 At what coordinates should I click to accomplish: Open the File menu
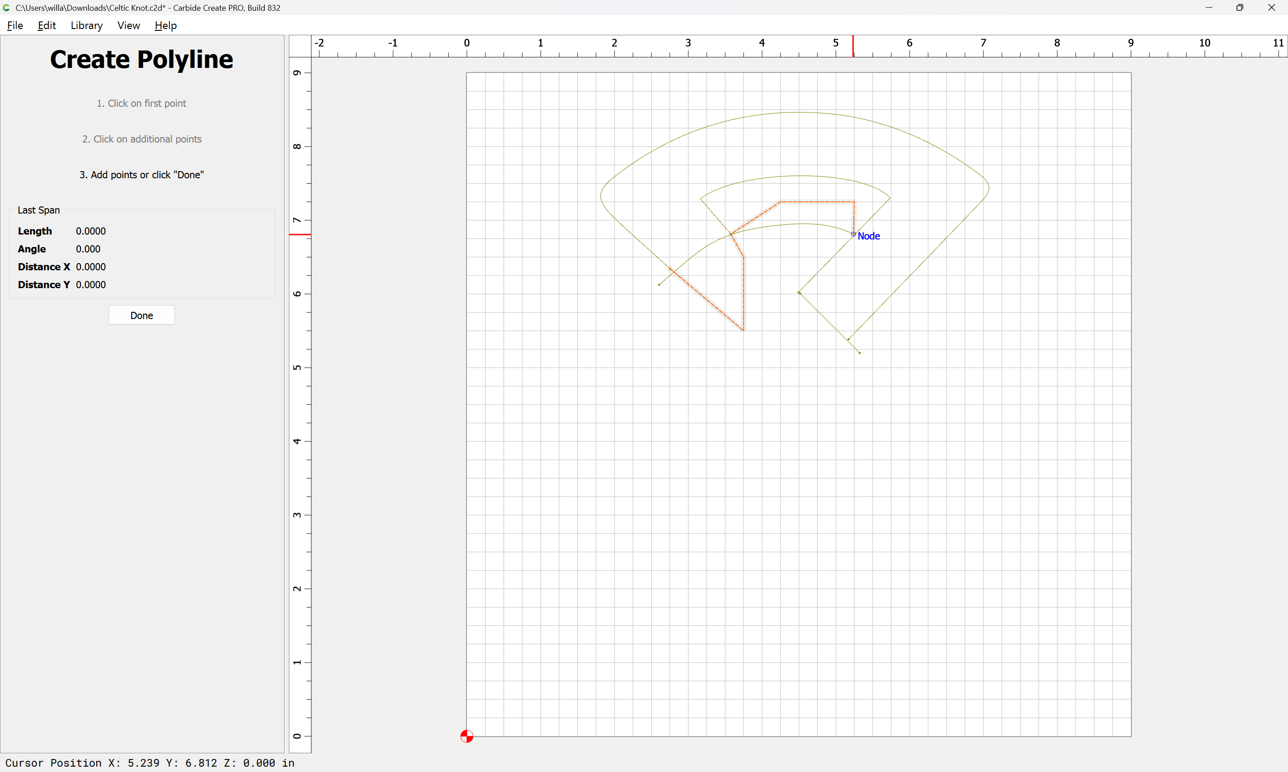(15, 25)
